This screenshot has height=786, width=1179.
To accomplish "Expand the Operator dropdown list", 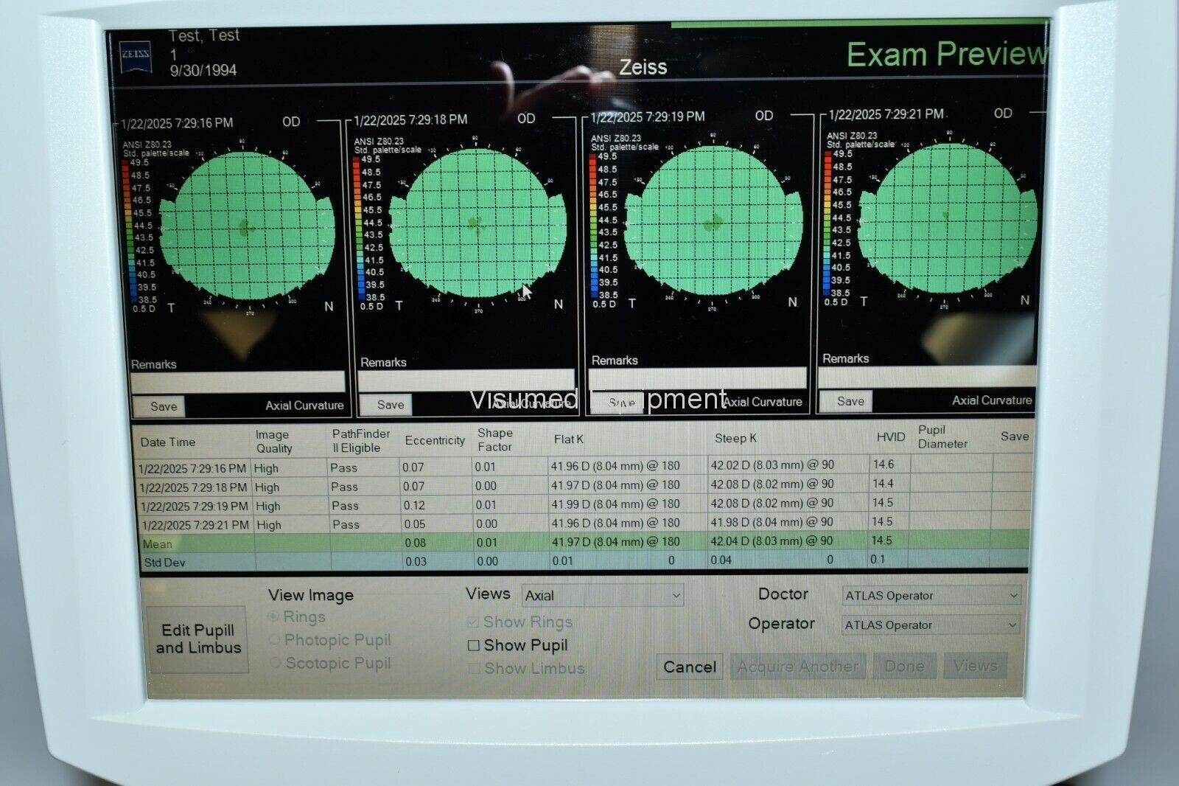I will click(931, 625).
